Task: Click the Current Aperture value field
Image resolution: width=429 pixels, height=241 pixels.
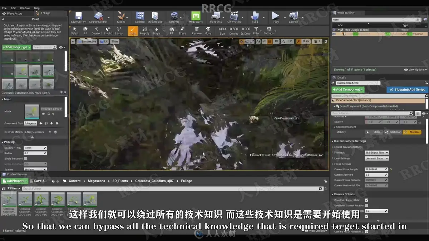Action: (376, 175)
